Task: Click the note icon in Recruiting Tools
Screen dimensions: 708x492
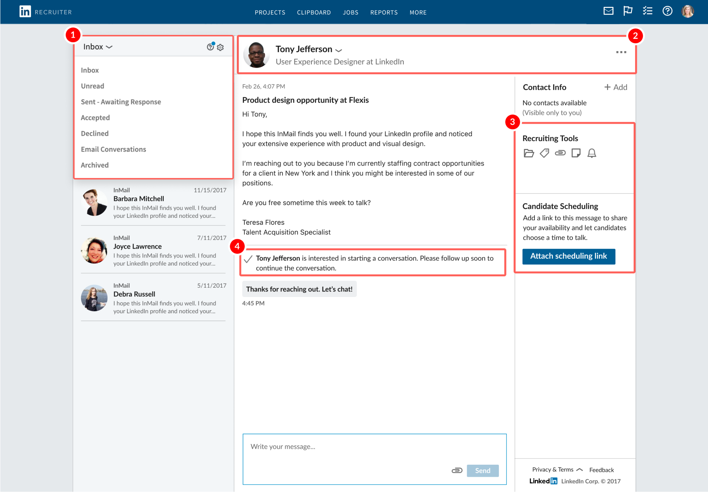Action: [576, 153]
